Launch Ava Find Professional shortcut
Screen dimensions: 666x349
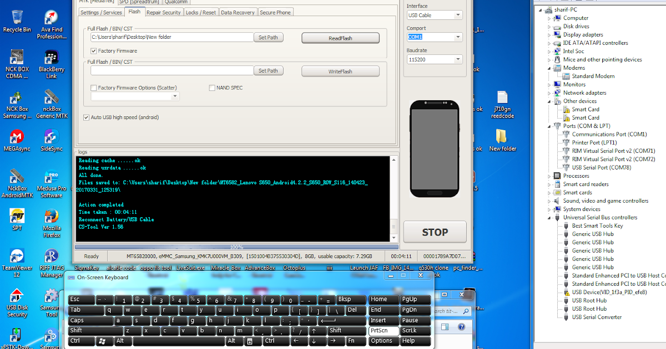point(51,24)
